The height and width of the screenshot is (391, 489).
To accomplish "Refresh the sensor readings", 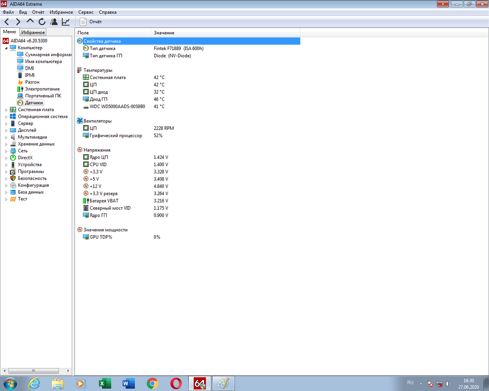I will tap(42, 22).
